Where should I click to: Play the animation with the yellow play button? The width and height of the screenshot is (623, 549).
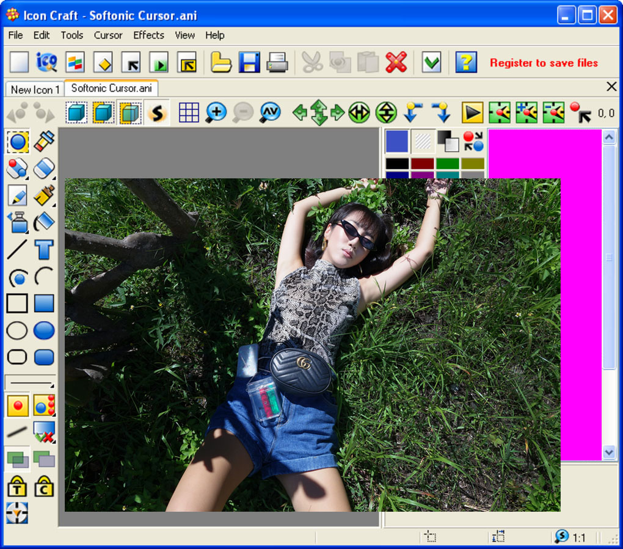472,113
